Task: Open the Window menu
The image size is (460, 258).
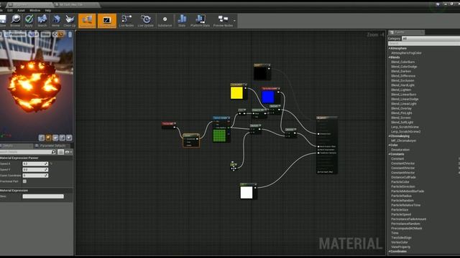Action: click(x=35, y=11)
